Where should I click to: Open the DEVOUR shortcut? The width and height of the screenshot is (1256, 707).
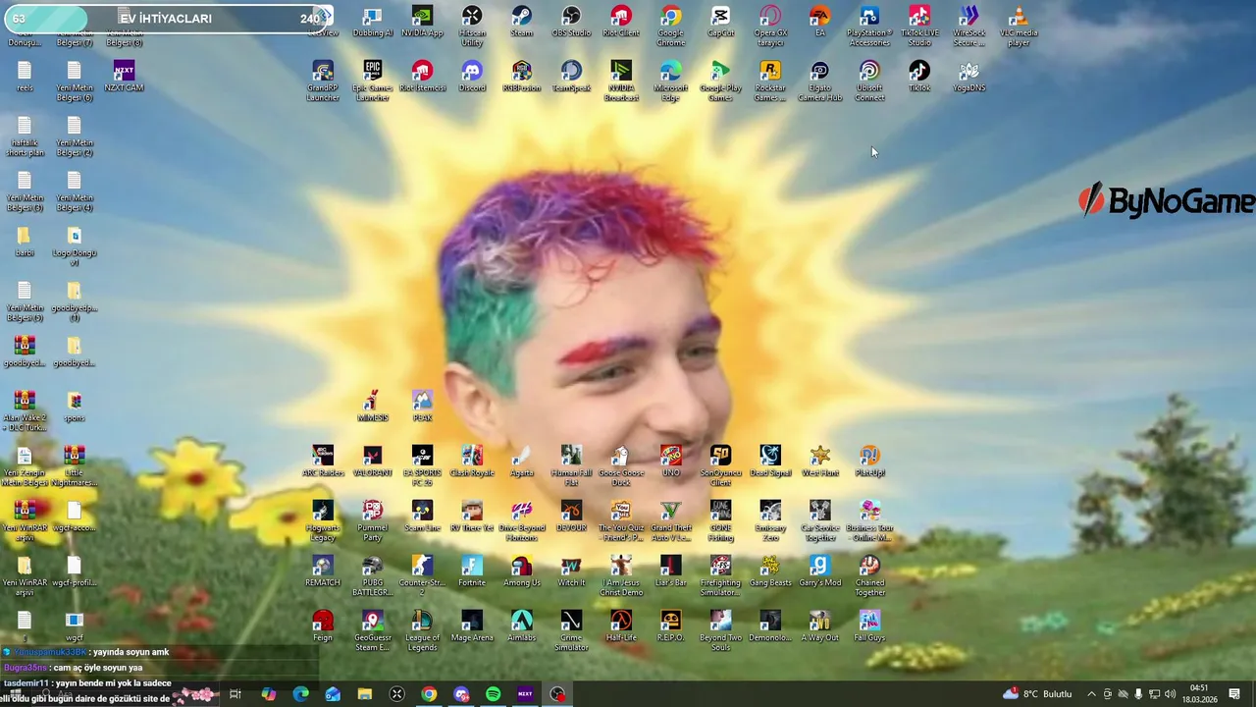[571, 517]
